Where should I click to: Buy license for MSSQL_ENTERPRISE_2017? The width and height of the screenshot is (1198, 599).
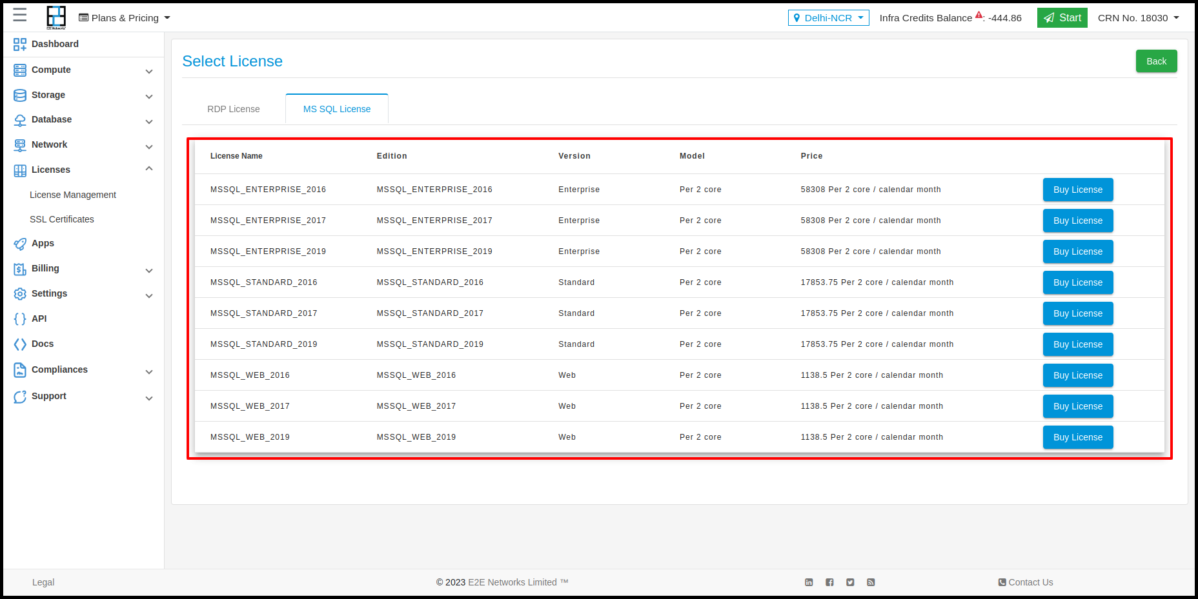click(1078, 221)
